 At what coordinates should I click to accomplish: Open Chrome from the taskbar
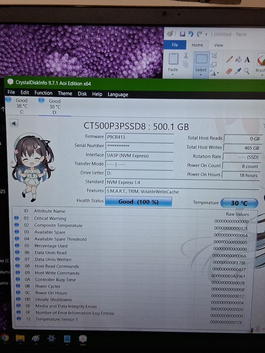[4, 338]
